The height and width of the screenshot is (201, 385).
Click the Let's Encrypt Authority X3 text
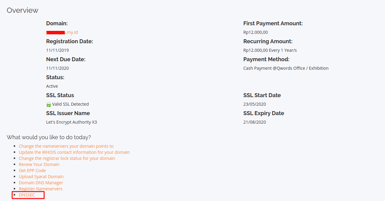(x=72, y=122)
